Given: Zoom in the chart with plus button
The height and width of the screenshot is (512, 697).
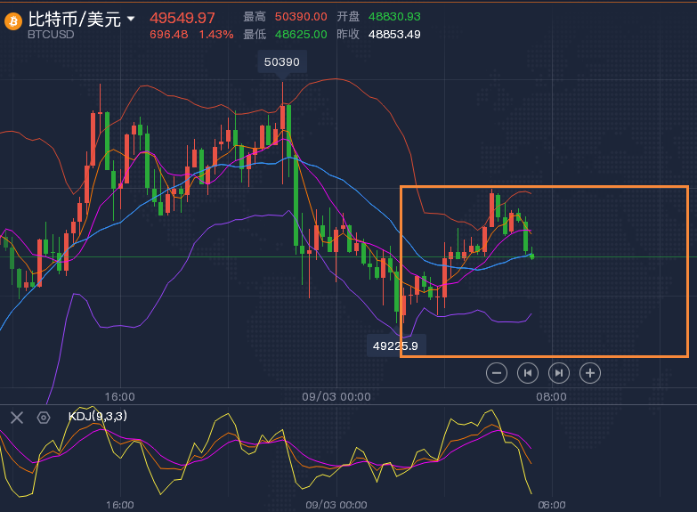Looking at the screenshot, I should (x=589, y=373).
